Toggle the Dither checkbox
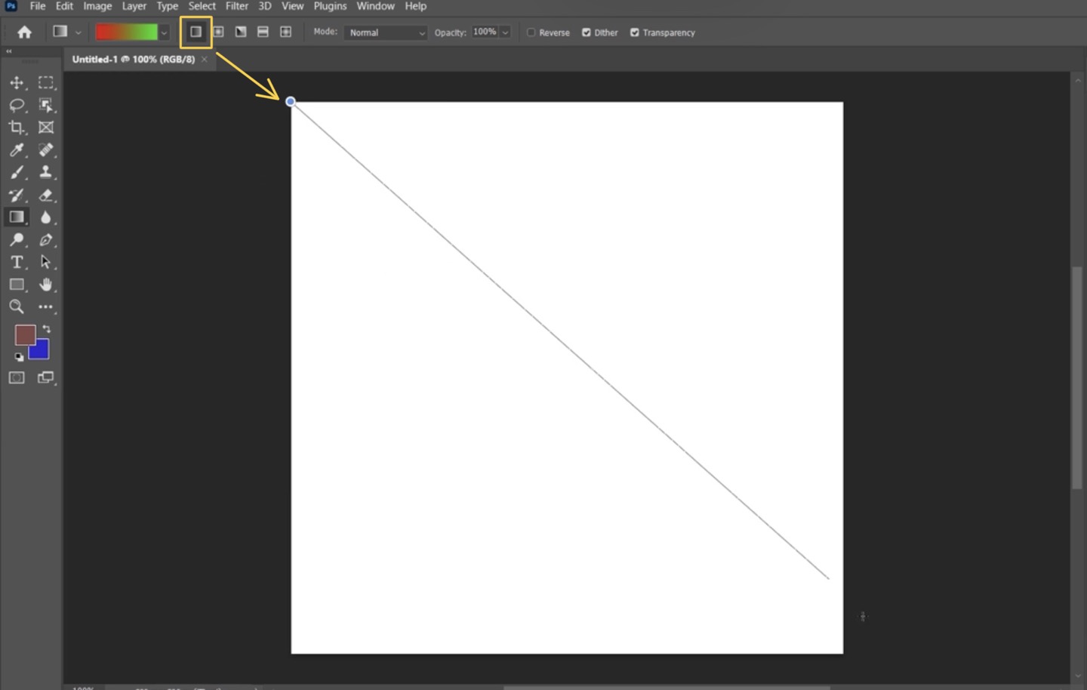 (586, 32)
